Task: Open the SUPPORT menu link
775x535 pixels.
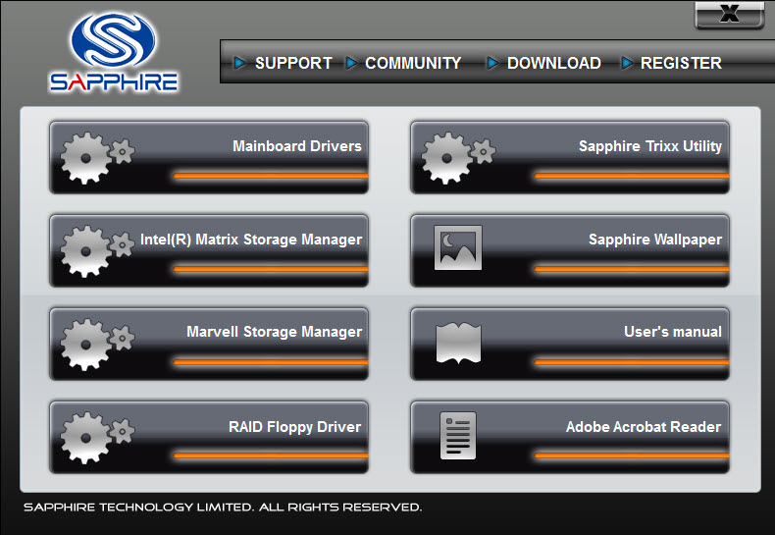Action: pyautogui.click(x=293, y=63)
